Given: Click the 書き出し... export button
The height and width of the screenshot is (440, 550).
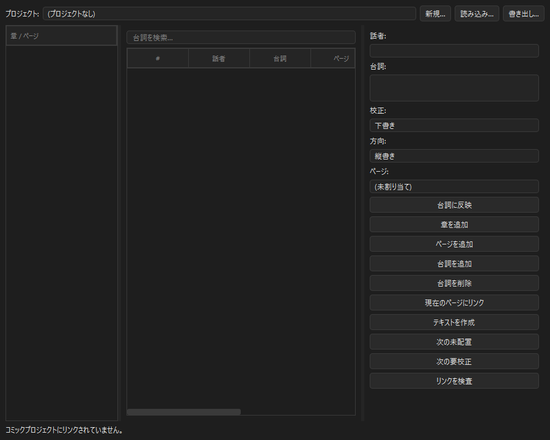Looking at the screenshot, I should click(x=523, y=13).
